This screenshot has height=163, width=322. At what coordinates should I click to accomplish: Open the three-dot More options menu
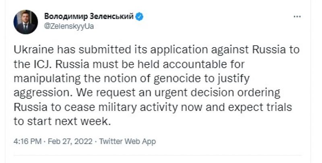point(297,17)
